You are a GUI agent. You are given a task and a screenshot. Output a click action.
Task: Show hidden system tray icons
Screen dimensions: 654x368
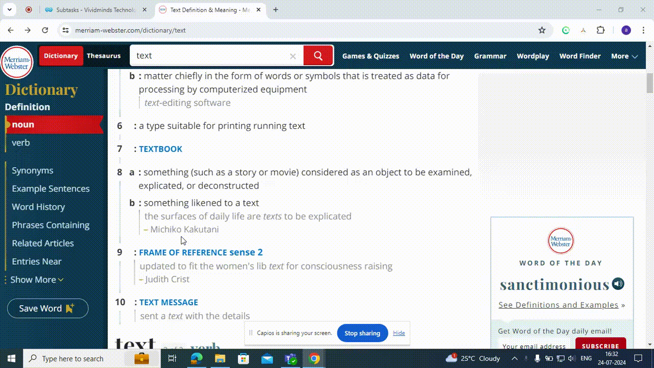515,358
